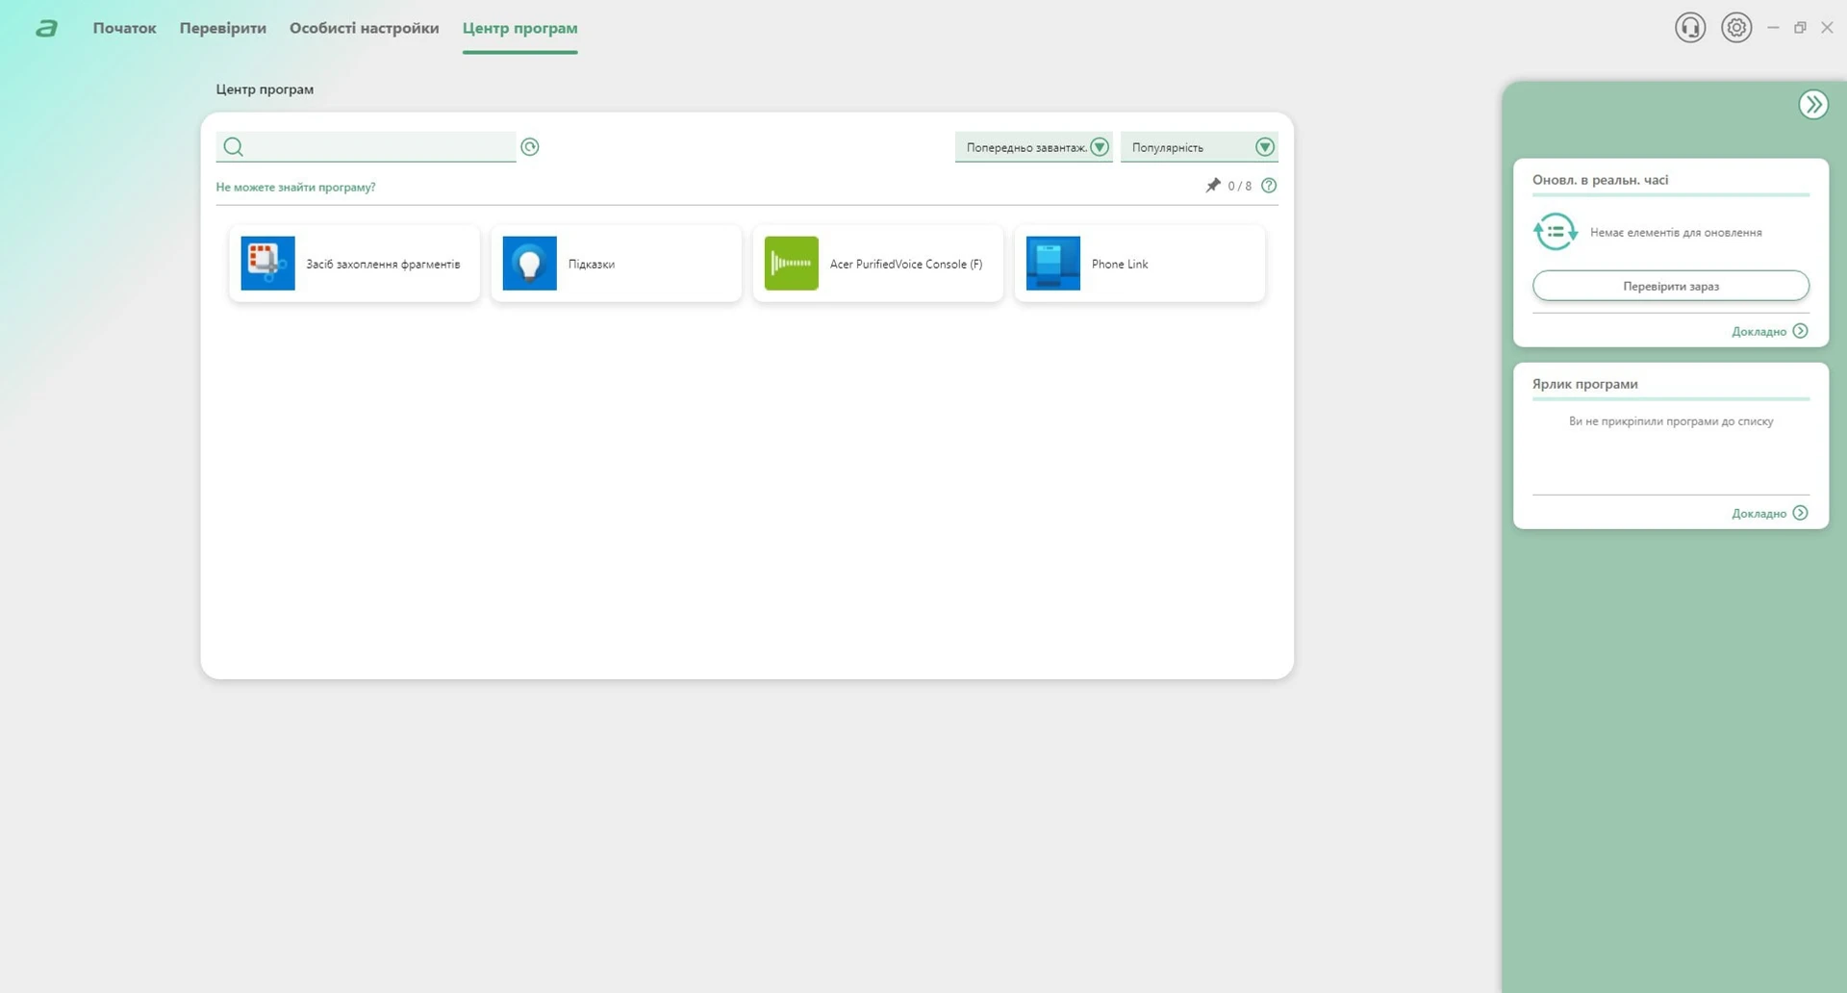Click the Немає елементів для оновлення text
The width and height of the screenshot is (1847, 993).
(x=1676, y=232)
